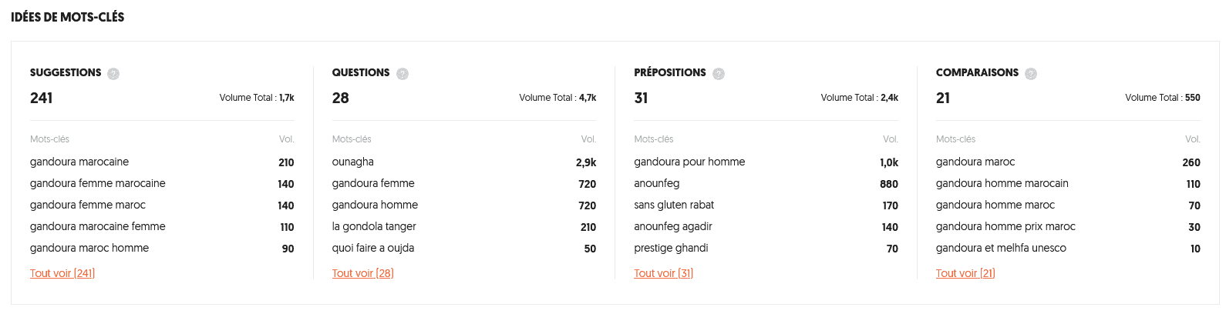Click the help icon next to Comparaisons

point(1031,74)
